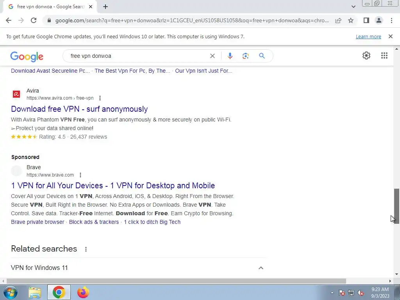
Task: Open Related searches options menu
Action: tap(86, 249)
